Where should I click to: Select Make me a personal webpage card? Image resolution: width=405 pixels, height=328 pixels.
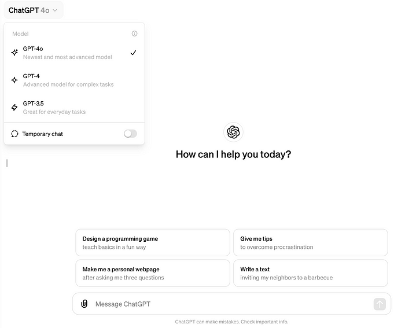(153, 273)
